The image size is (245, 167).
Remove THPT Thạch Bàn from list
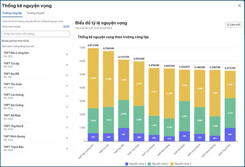pos(67,148)
